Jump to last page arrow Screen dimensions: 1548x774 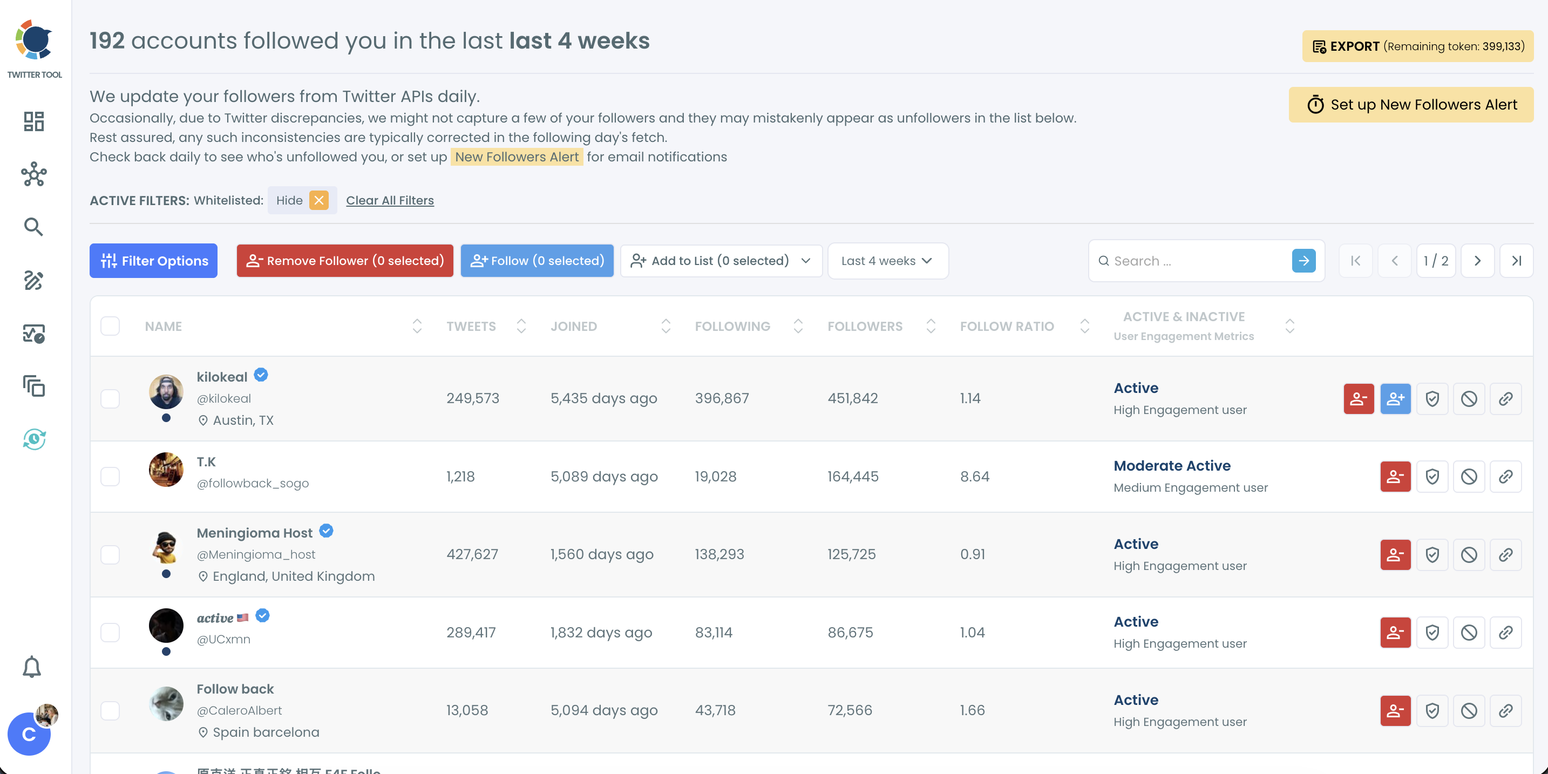[x=1516, y=261]
